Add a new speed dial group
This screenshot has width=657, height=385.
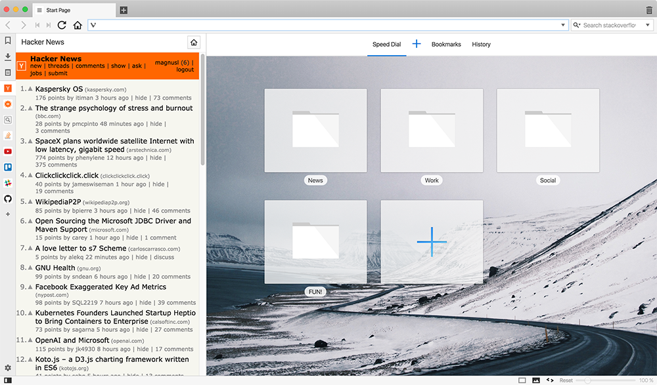[x=417, y=44]
